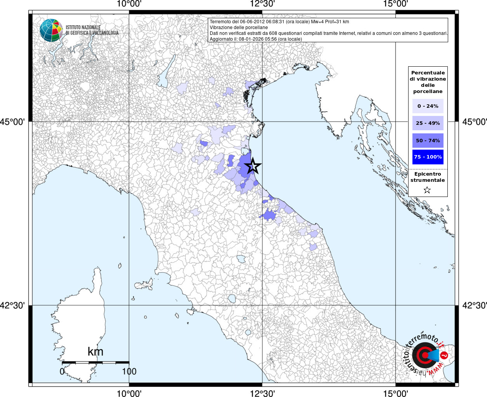Click the bottom 10°00' longitude label
The image size is (487, 397).
click(129, 393)
